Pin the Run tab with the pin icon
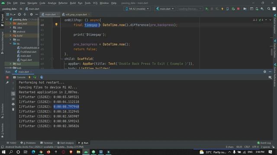Viewport: 277px width, 155px height. (x=7, y=83)
